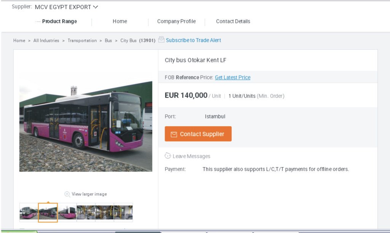The height and width of the screenshot is (233, 390).
Task: Click the Contact Supplier button
Action: coord(198,134)
